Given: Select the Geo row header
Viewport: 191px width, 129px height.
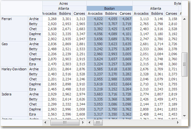Looking at the screenshot, I should [14, 54].
